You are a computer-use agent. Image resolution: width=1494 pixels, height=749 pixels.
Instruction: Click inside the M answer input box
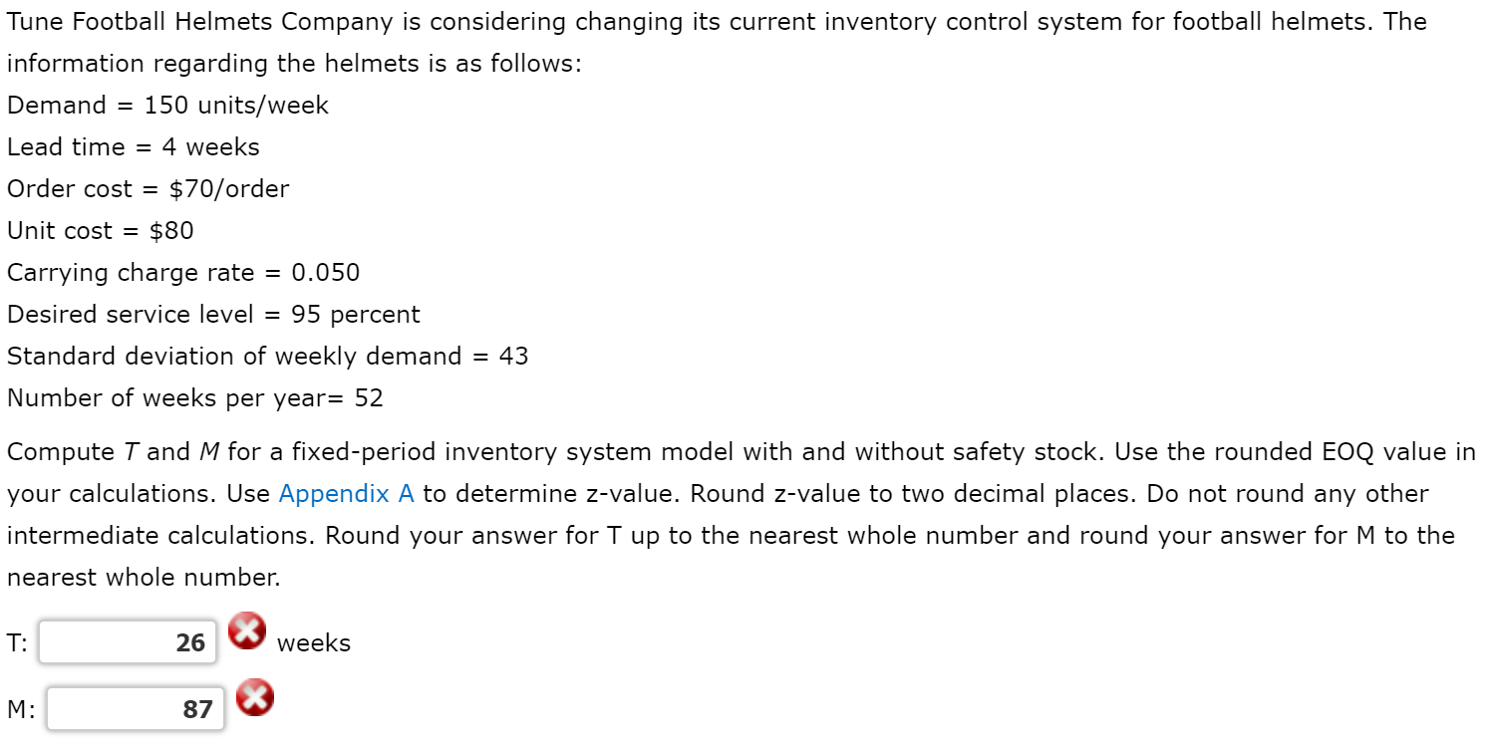coord(135,708)
